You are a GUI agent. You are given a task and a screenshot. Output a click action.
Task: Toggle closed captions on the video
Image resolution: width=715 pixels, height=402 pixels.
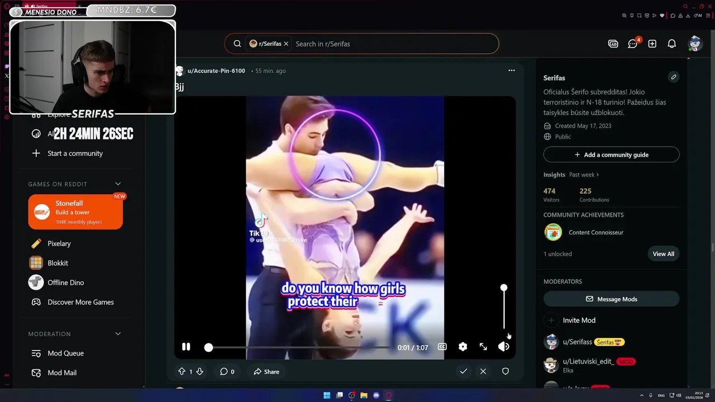[442, 347]
